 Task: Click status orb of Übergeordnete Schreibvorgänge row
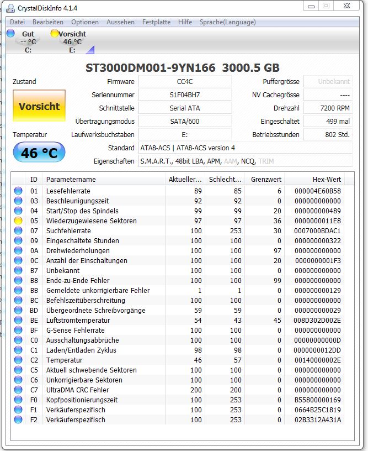pyautogui.click(x=18, y=310)
